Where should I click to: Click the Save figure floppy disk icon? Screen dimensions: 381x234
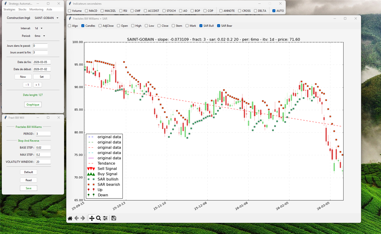(x=114, y=218)
